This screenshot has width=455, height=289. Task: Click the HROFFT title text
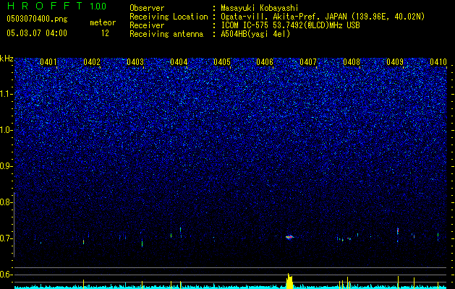46,6
